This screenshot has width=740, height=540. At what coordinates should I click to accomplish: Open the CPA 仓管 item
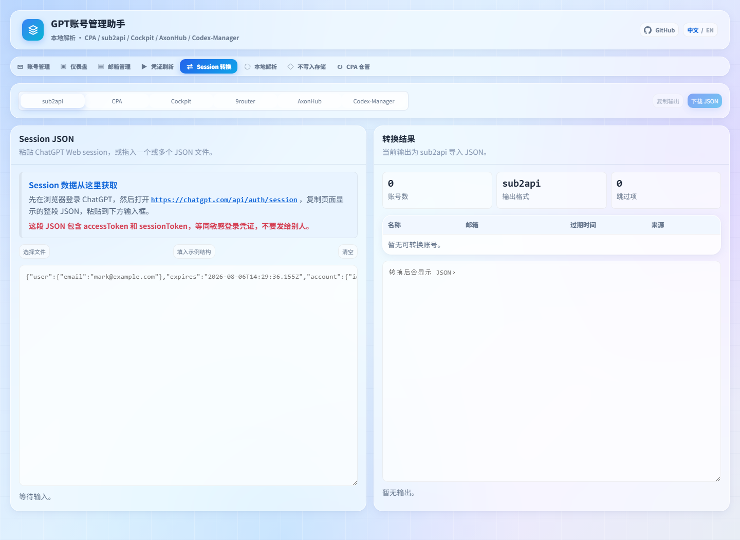tap(354, 67)
